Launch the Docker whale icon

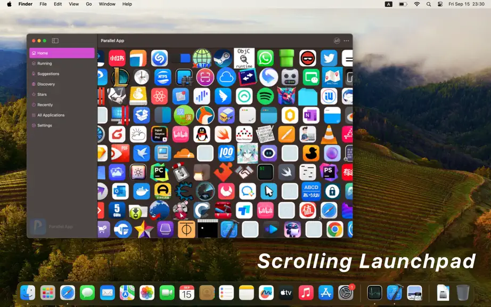point(142,191)
